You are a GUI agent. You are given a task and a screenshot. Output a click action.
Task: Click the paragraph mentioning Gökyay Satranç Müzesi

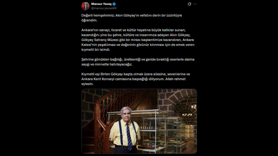(x=138, y=40)
